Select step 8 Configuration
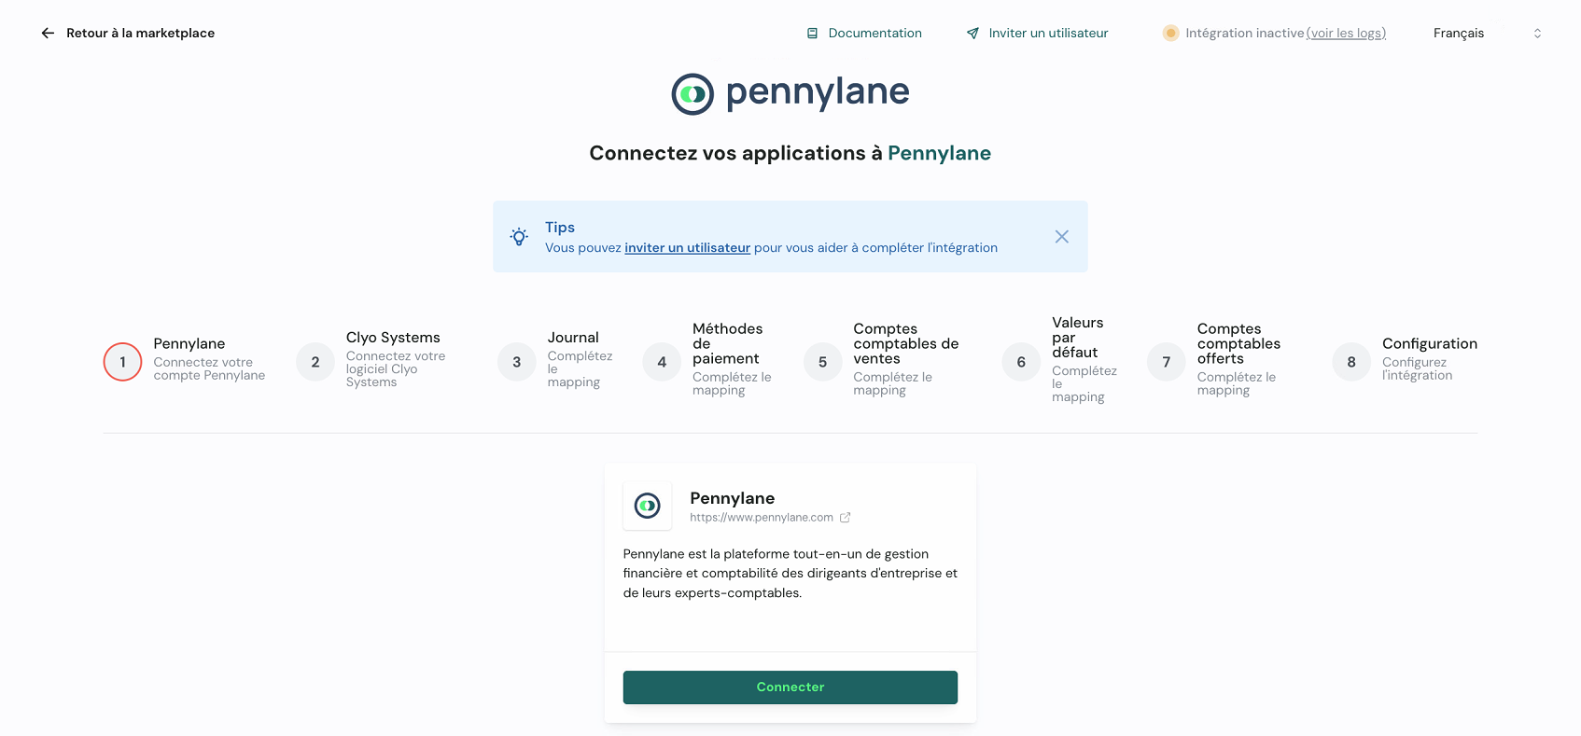1581x736 pixels. [1350, 362]
